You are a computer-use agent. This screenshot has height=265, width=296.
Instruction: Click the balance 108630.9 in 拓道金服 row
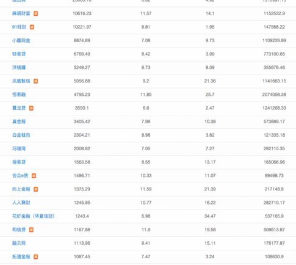click(274, 256)
